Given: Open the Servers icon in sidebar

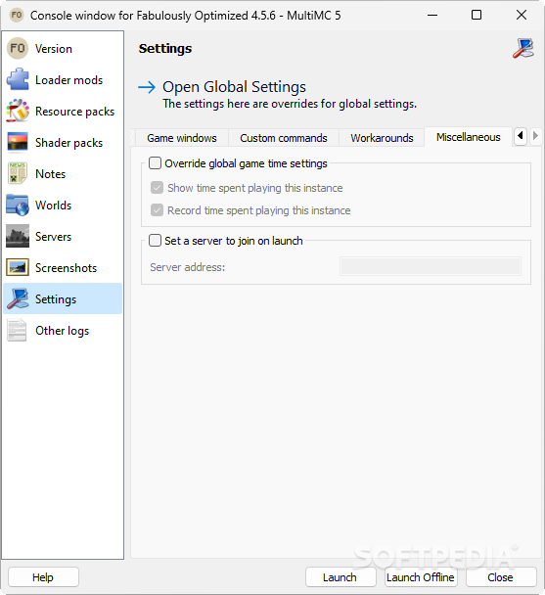Looking at the screenshot, I should coord(18,236).
